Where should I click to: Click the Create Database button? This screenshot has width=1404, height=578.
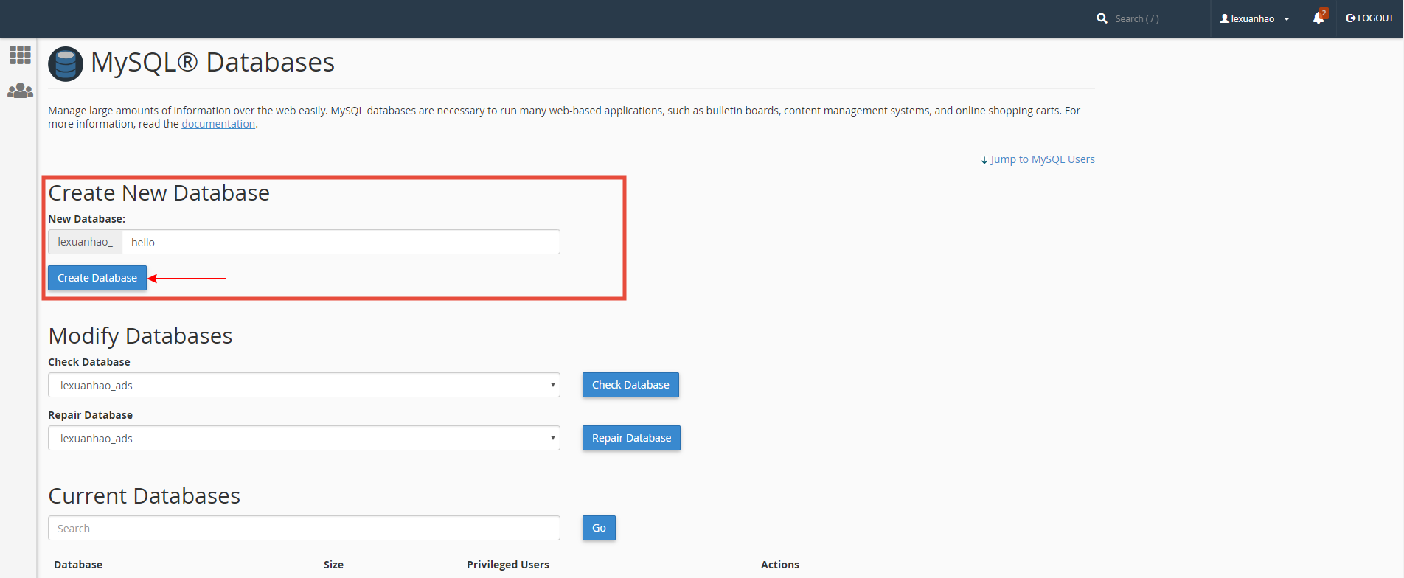(x=97, y=278)
